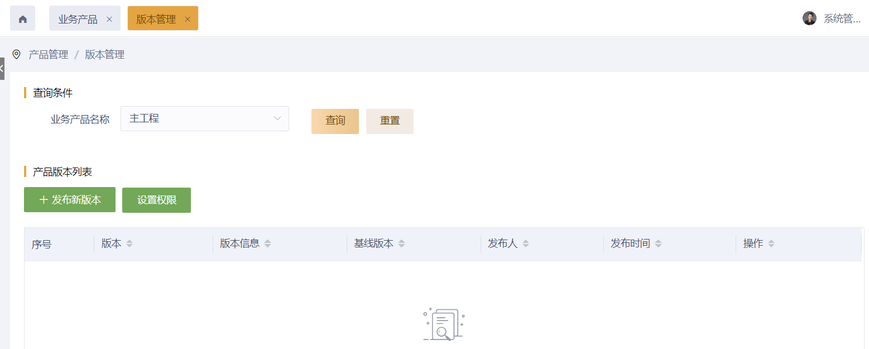Click 发布新版本 button
Image resolution: width=869 pixels, height=349 pixels.
click(x=70, y=200)
